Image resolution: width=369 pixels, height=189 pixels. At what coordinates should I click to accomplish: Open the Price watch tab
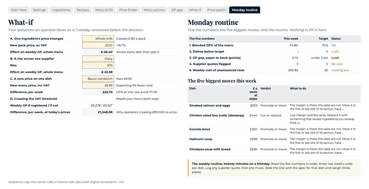point(216,10)
